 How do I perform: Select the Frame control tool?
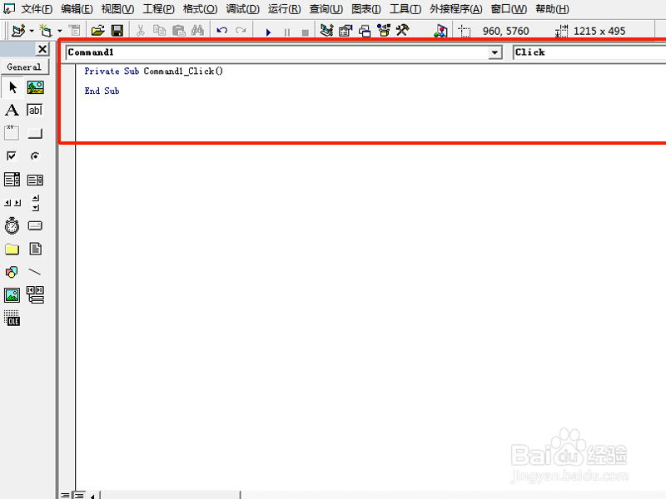point(12,133)
